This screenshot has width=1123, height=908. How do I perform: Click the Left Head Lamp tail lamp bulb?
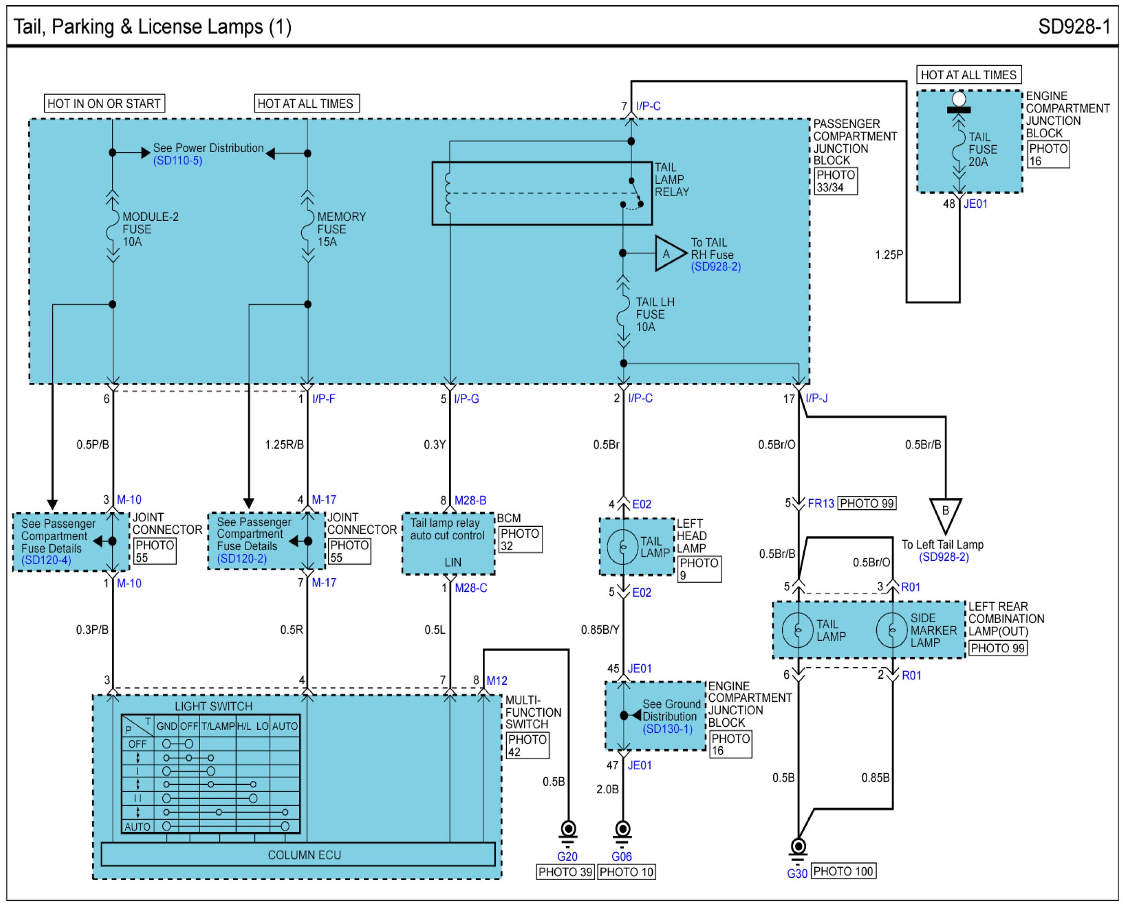coord(623,547)
